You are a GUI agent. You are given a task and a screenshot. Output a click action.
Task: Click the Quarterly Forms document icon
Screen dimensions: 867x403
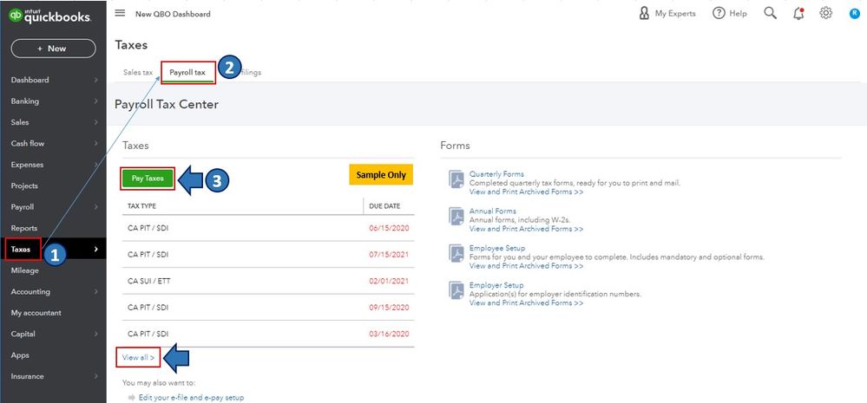point(456,179)
